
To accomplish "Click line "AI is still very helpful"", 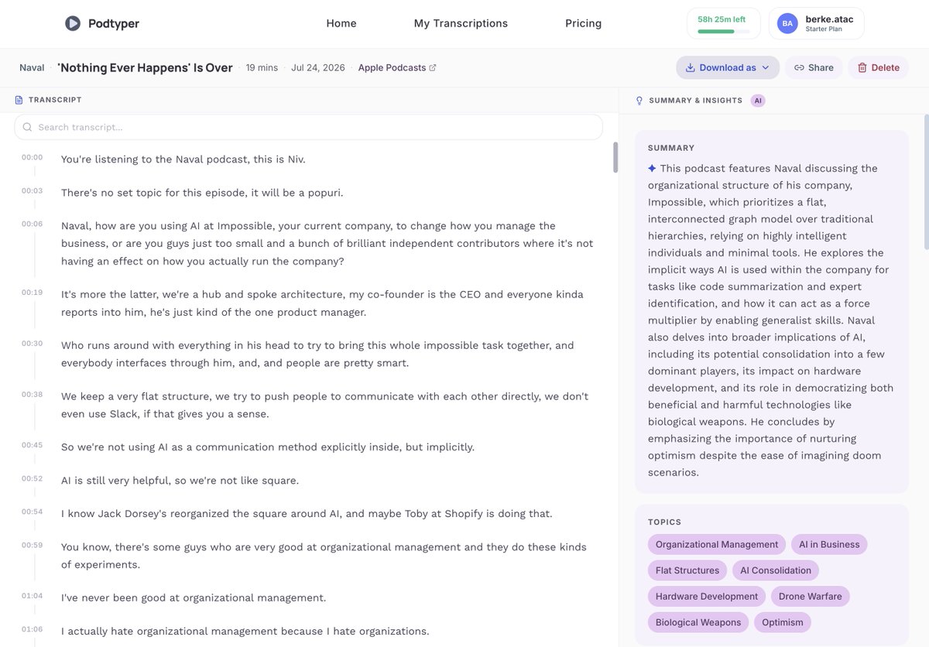I will pyautogui.click(x=180, y=481).
